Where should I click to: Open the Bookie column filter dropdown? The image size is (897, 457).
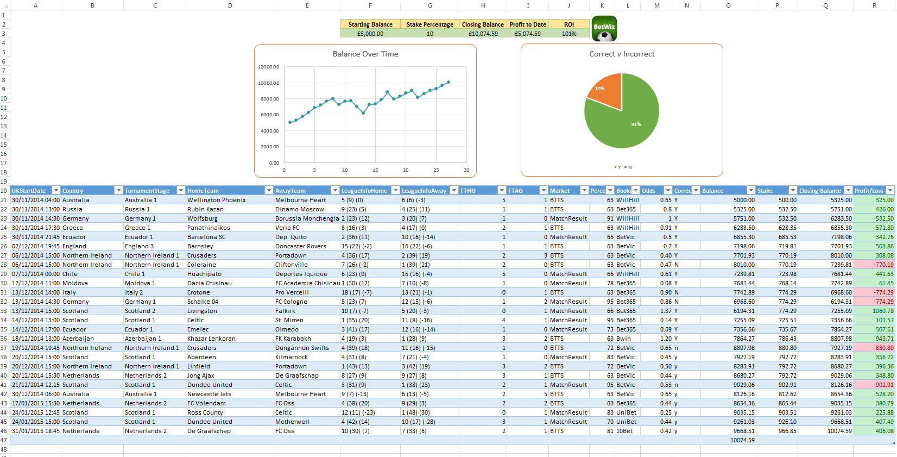click(x=636, y=191)
